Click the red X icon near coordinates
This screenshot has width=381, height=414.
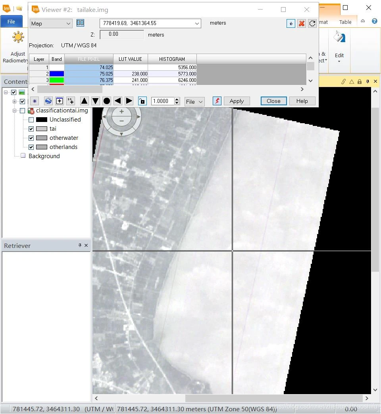click(302, 23)
